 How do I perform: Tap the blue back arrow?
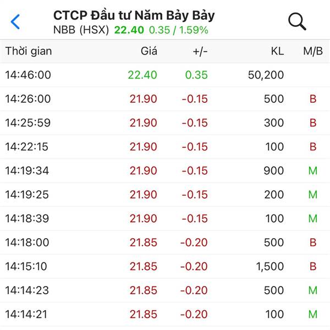pyautogui.click(x=15, y=21)
